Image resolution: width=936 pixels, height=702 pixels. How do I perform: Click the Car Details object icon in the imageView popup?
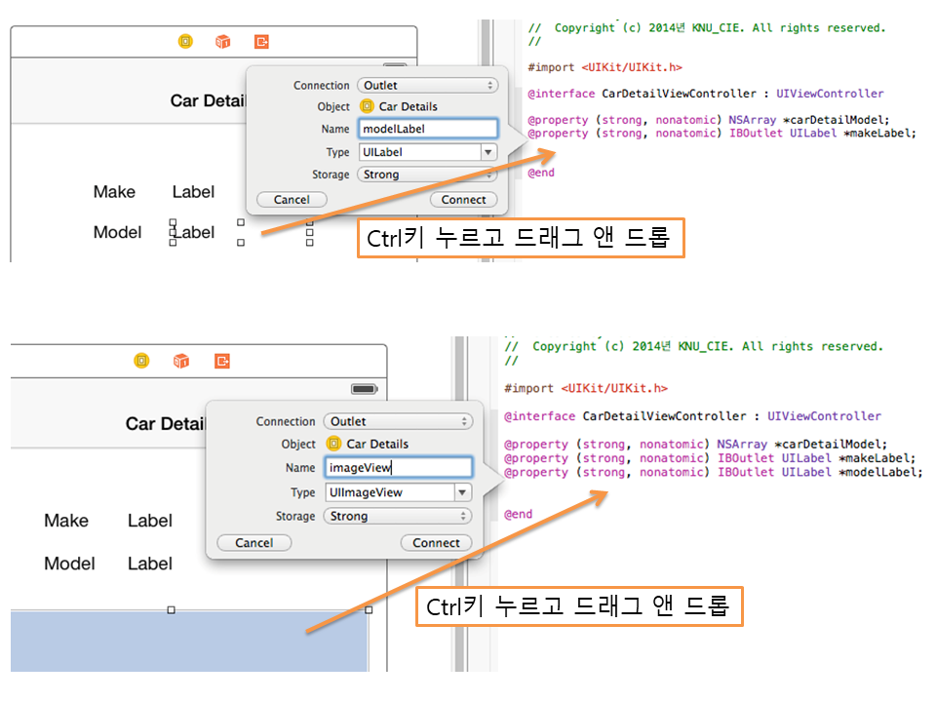click(x=334, y=444)
